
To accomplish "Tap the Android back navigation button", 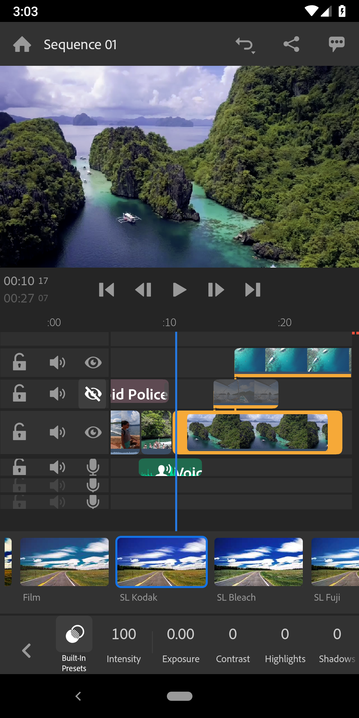I will point(78,696).
